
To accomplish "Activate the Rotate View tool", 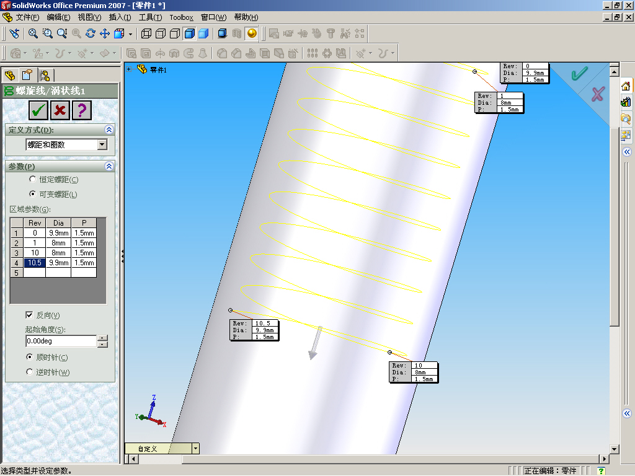I will 91,33.
